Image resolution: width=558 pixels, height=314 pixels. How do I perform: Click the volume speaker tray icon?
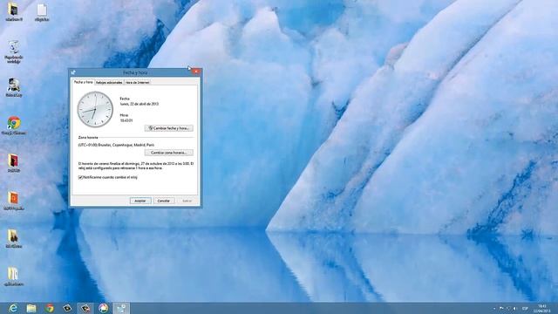point(514,308)
